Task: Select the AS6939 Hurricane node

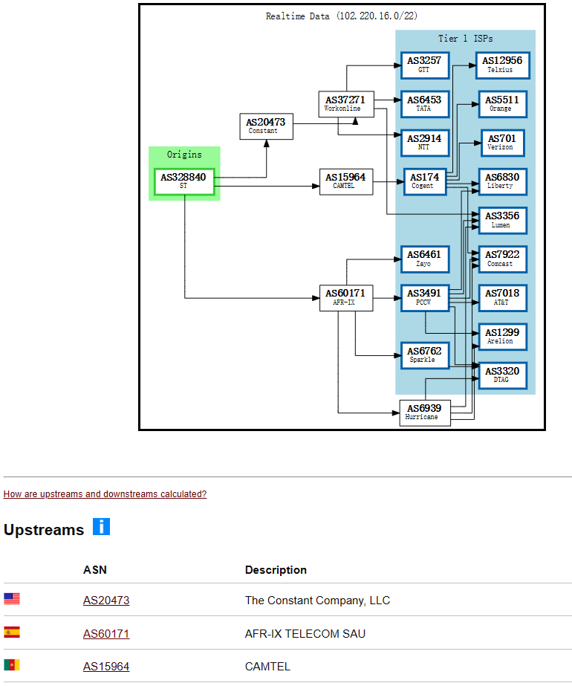Action: pyautogui.click(x=424, y=412)
